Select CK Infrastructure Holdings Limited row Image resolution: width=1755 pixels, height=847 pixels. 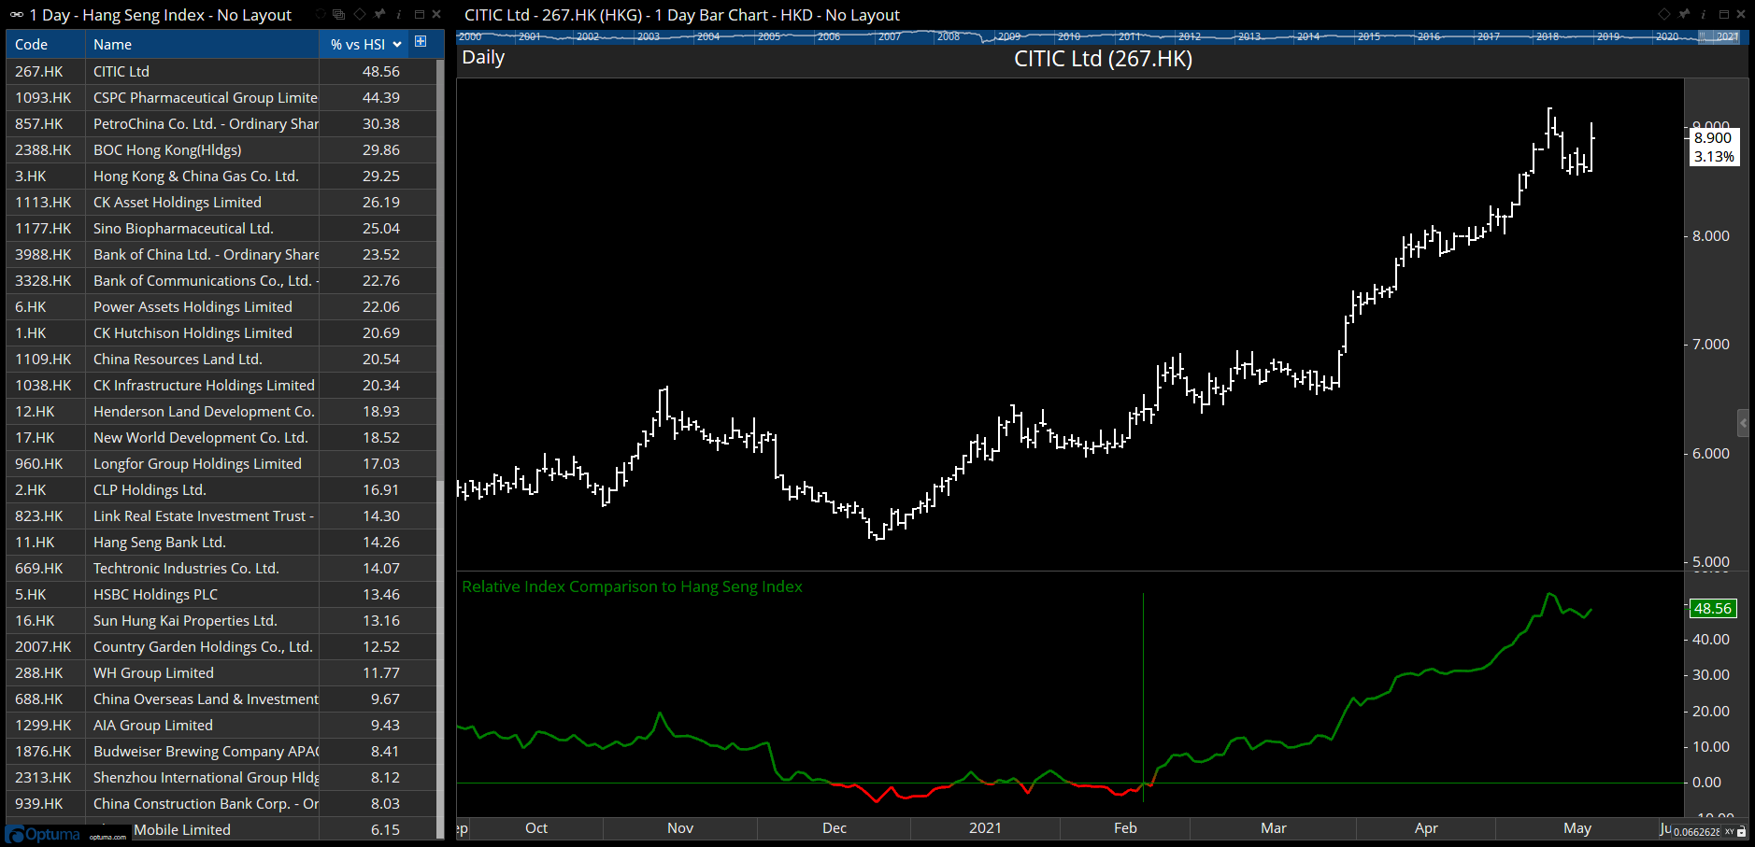(221, 385)
